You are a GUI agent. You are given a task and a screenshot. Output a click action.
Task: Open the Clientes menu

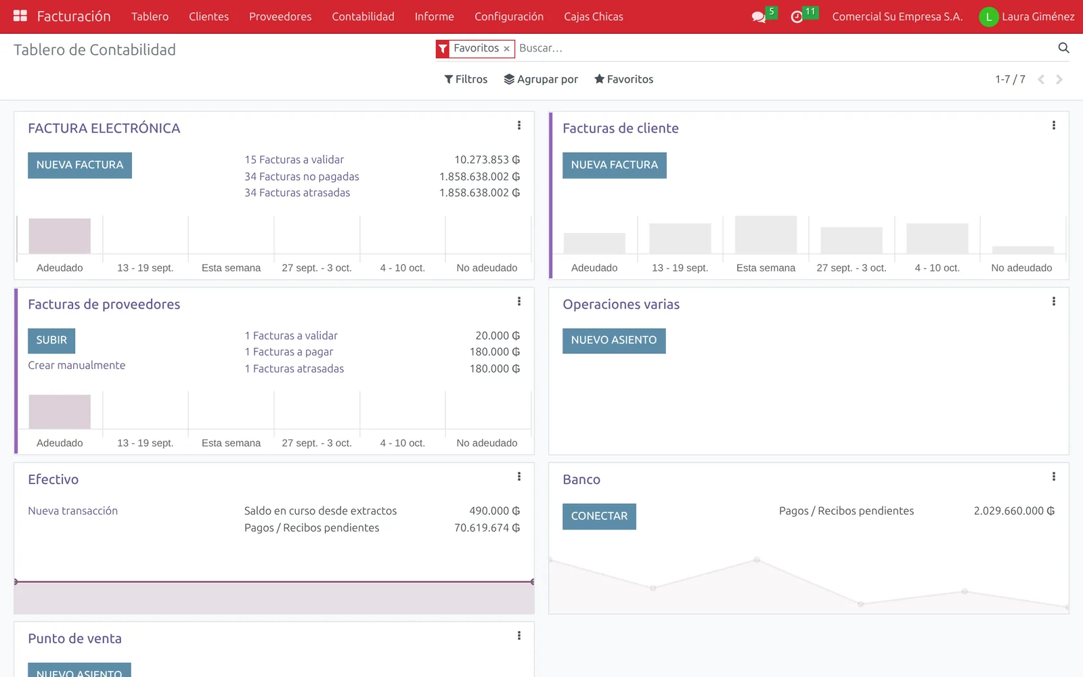click(208, 16)
